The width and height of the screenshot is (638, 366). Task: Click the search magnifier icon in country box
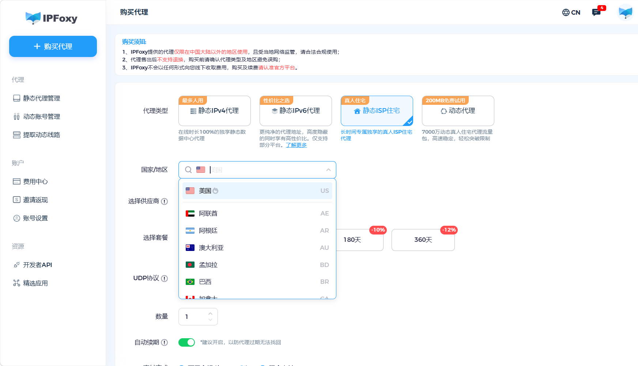pos(188,170)
